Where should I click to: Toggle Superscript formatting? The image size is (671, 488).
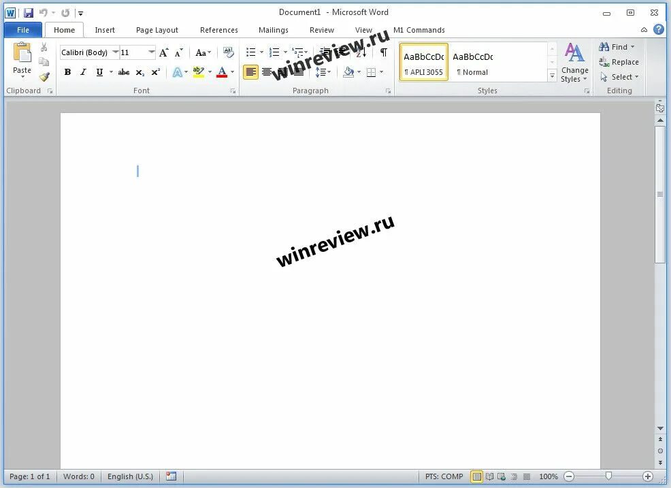point(155,72)
